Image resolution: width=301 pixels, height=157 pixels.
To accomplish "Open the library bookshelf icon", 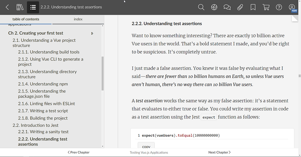I will click(x=20, y=7).
